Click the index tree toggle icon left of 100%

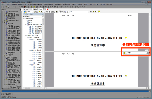[x=25, y=12]
